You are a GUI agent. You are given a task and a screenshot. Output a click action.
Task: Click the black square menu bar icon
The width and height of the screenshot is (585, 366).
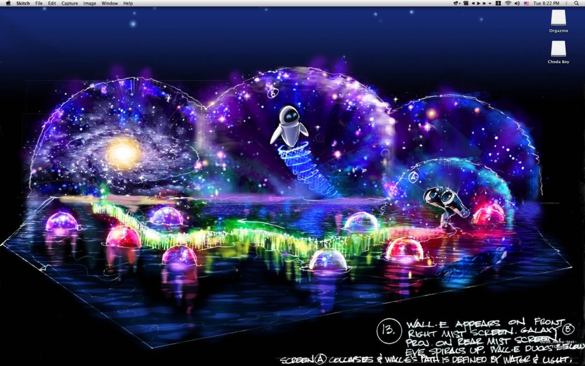coord(466,4)
